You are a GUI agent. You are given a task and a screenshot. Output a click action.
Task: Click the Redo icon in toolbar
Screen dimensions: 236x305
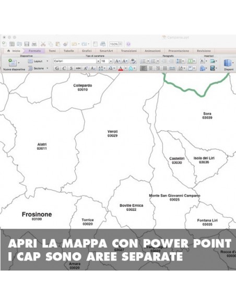(84, 44)
